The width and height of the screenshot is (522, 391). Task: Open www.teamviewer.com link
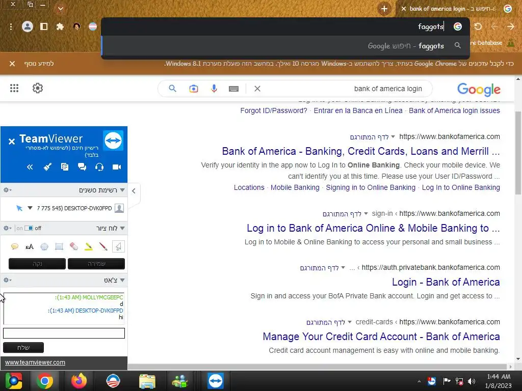tap(35, 362)
